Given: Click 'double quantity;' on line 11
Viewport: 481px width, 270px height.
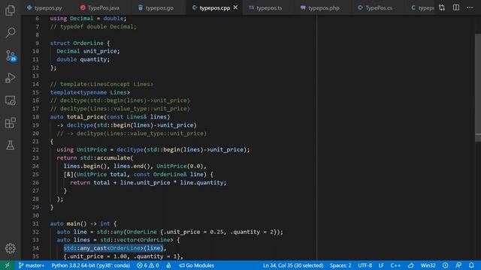Looking at the screenshot, I should point(83,59).
